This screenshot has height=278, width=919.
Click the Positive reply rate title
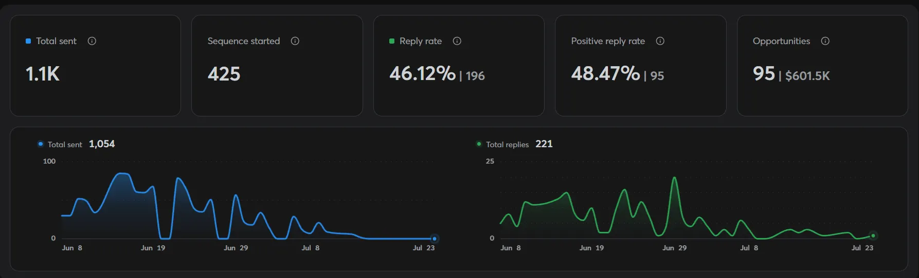click(608, 41)
